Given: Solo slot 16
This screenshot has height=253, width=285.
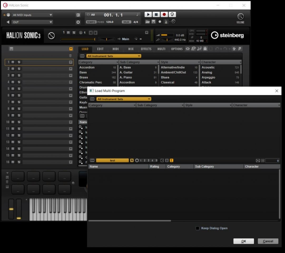Looking at the screenshot, I should coord(19,162).
